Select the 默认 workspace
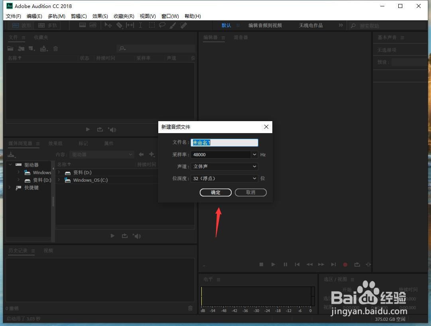Viewport: 431px width, 326px height. (x=226, y=26)
